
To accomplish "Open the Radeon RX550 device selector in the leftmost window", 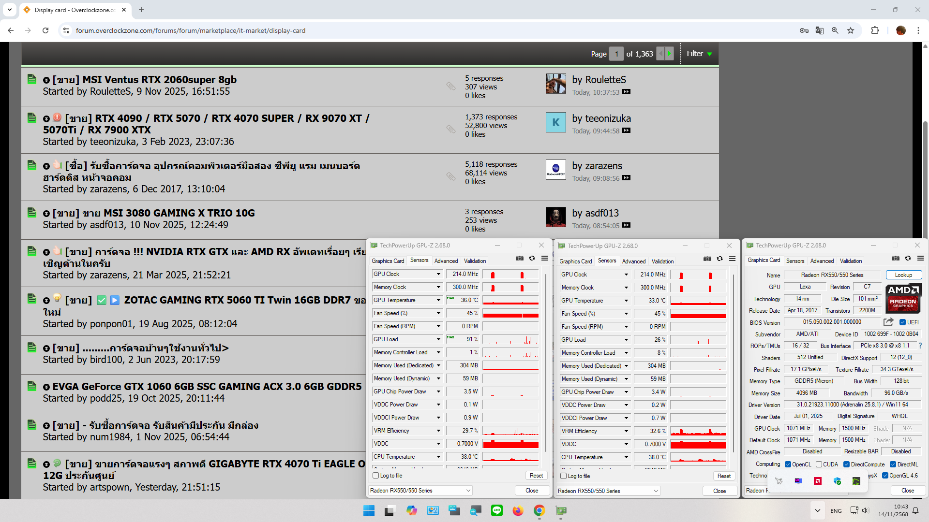I will point(420,491).
